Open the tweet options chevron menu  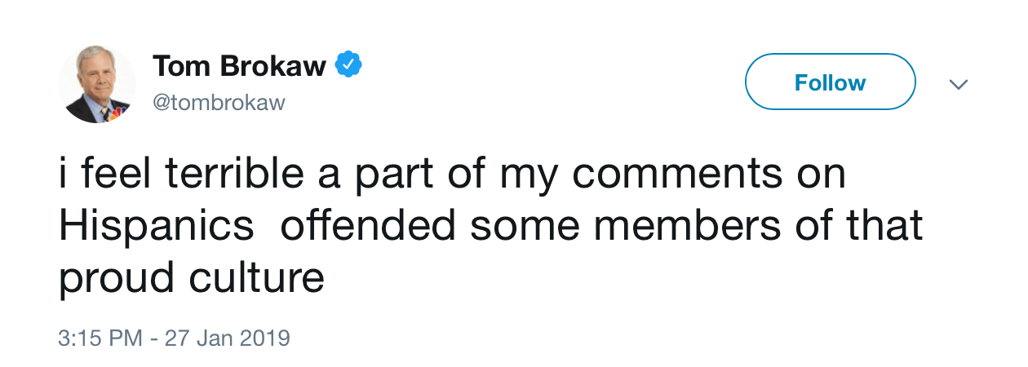(959, 84)
